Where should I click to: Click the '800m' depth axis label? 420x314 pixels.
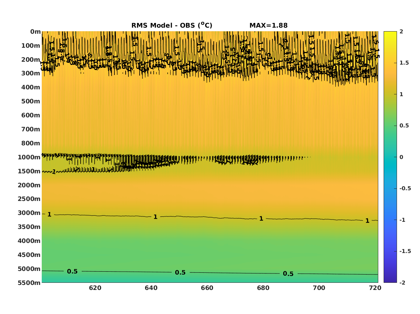click(x=31, y=144)
